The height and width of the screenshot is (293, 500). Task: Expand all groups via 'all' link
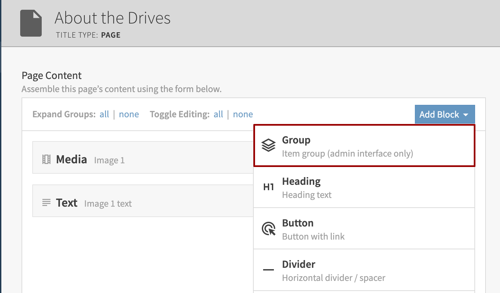[x=104, y=115]
